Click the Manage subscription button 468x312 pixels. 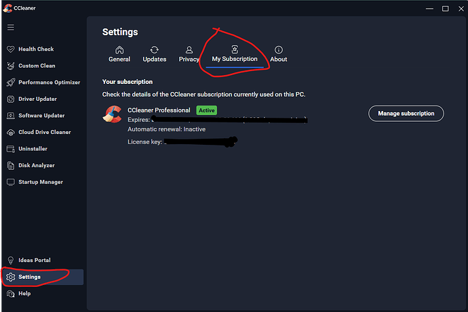point(406,113)
